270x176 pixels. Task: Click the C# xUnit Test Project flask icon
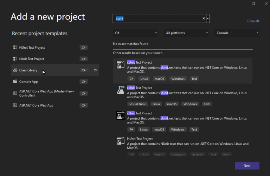point(121,65)
